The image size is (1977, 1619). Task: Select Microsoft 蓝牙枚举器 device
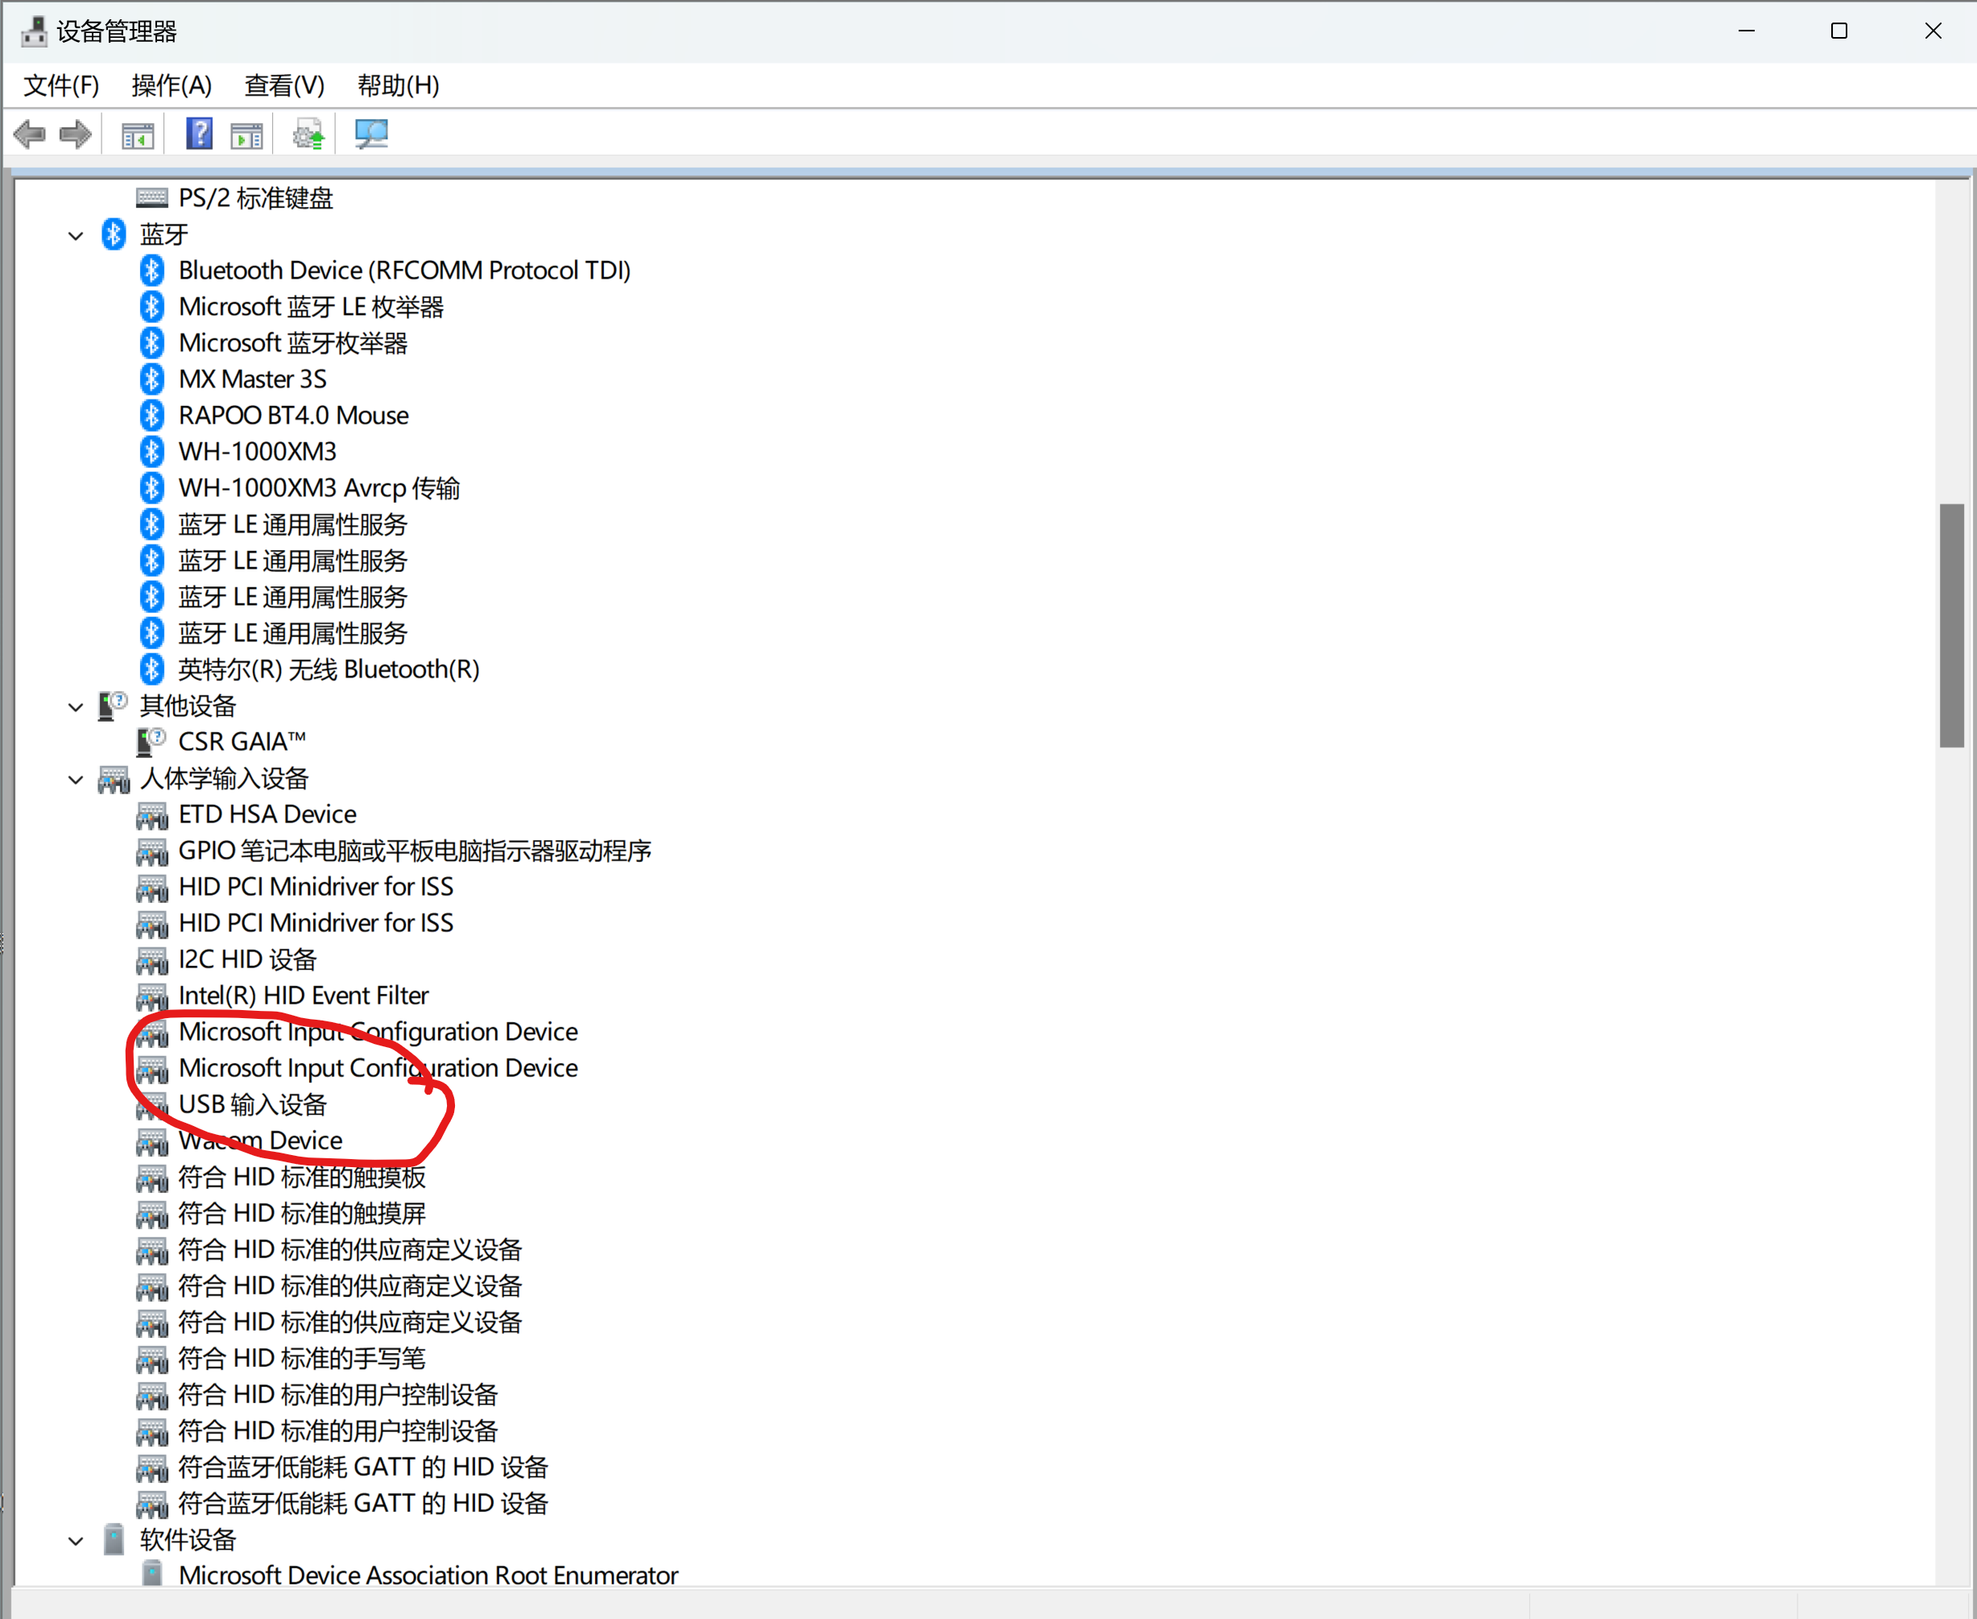[293, 343]
